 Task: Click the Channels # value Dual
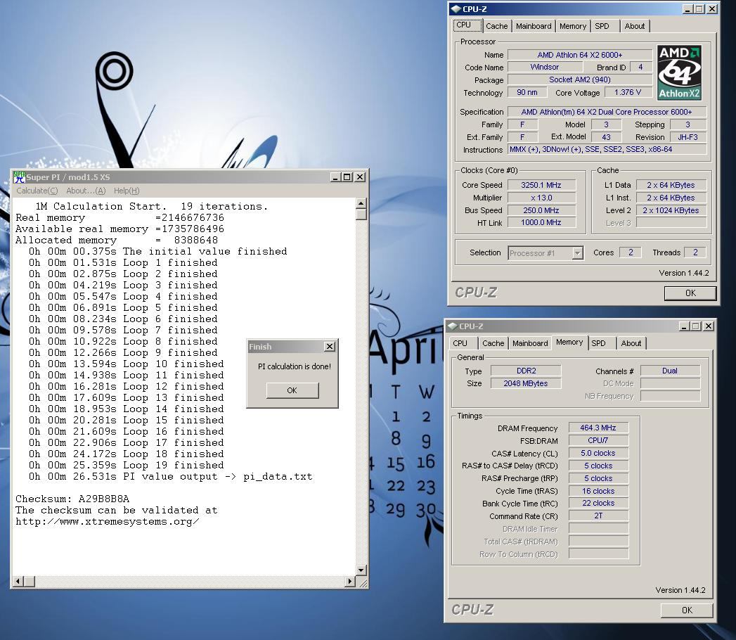pyautogui.click(x=670, y=371)
